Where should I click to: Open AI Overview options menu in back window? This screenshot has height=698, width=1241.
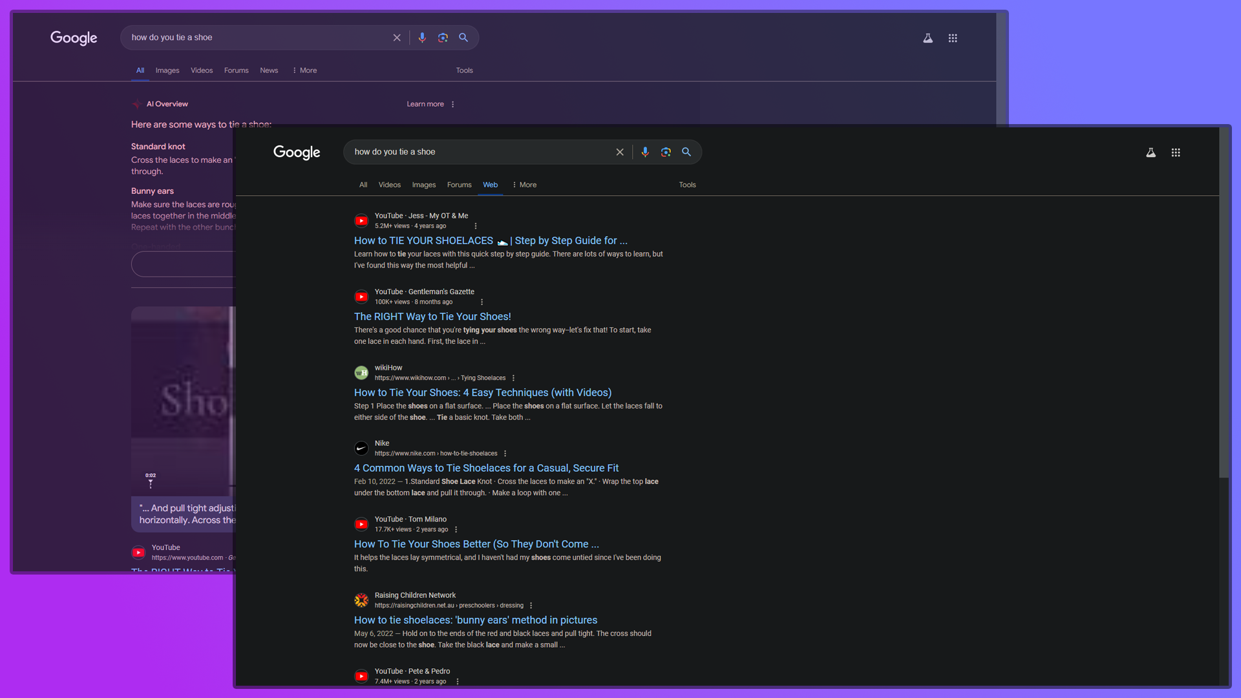pyautogui.click(x=452, y=104)
